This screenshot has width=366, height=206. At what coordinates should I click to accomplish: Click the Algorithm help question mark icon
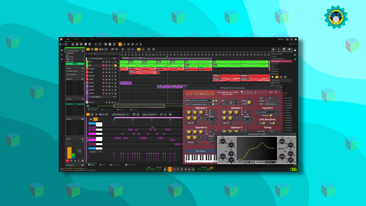[x=278, y=108]
